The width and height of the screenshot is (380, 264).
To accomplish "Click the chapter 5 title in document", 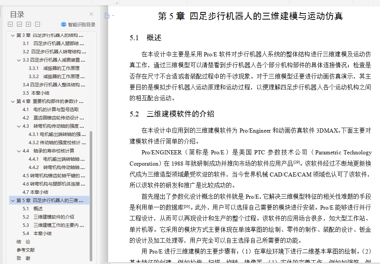I will pyautogui.click(x=250, y=16).
